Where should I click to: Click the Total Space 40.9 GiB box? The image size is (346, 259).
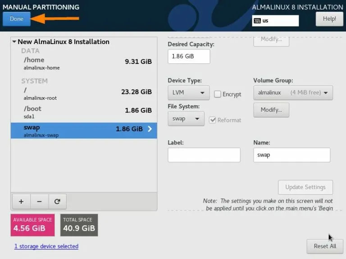point(79,225)
